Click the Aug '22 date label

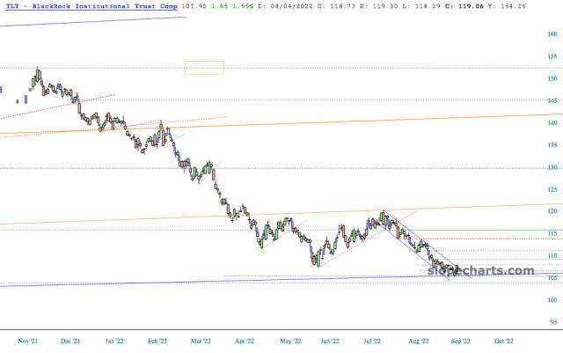(x=419, y=341)
